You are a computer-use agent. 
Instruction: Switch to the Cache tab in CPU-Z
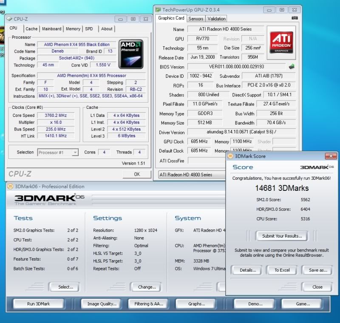tap(31, 29)
